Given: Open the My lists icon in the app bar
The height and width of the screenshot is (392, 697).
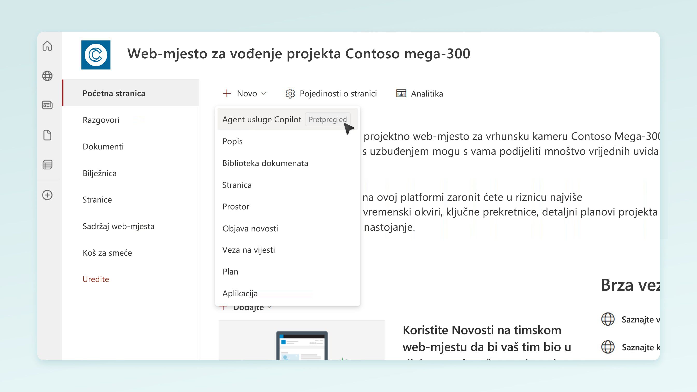Looking at the screenshot, I should pyautogui.click(x=47, y=165).
